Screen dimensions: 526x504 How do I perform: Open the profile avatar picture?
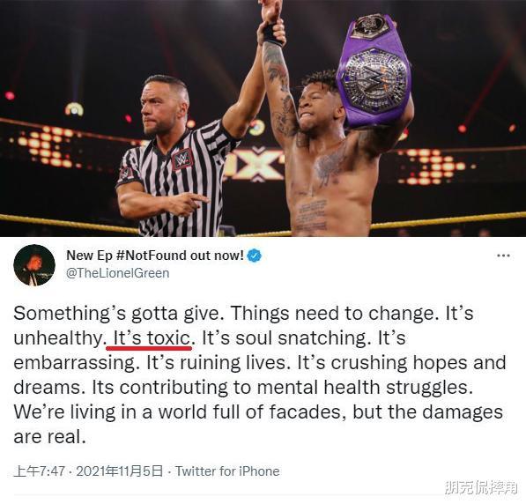click(x=34, y=264)
